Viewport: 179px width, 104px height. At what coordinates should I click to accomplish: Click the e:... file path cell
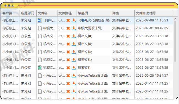point(61,68)
